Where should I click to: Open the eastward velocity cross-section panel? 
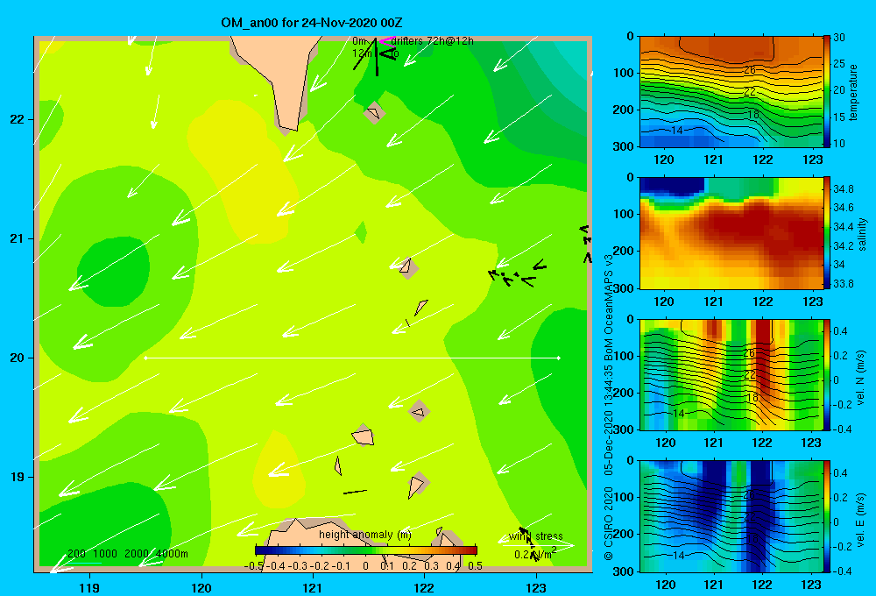pyautogui.click(x=731, y=516)
